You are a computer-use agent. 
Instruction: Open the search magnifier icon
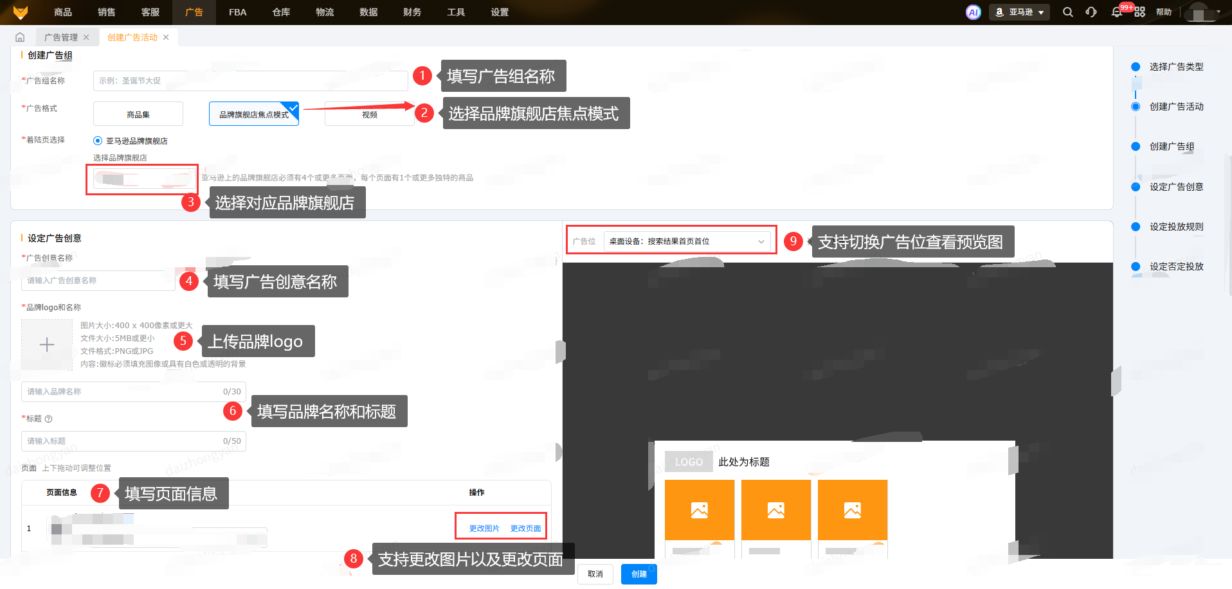[x=1068, y=12]
